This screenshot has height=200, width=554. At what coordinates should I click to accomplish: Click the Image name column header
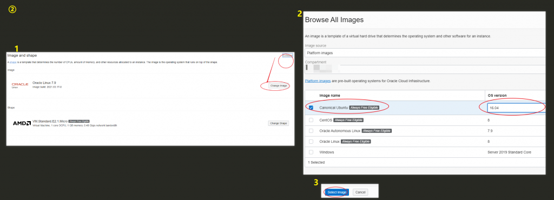click(330, 95)
